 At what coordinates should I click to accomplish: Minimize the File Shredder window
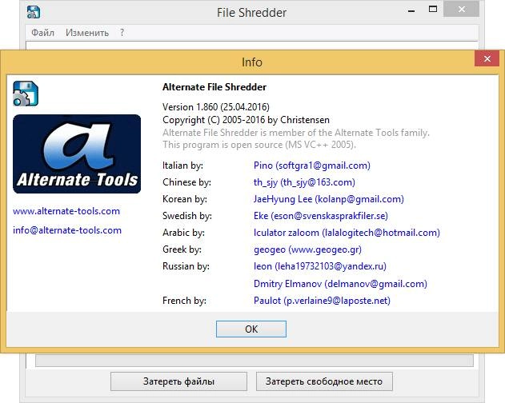(411, 10)
